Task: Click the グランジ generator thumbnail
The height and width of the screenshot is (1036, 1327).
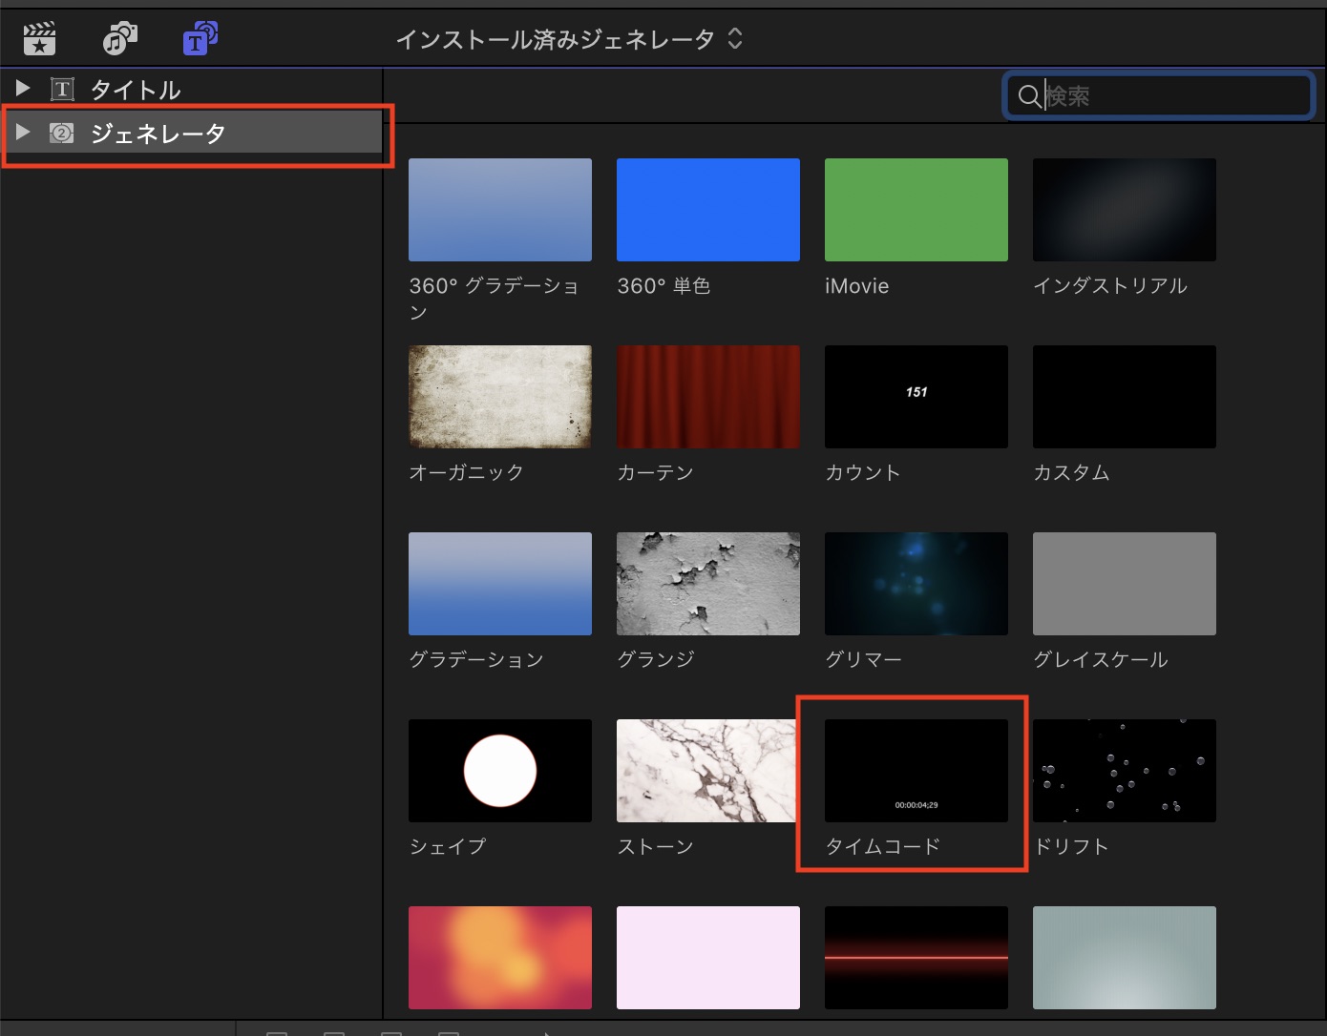Action: [707, 584]
